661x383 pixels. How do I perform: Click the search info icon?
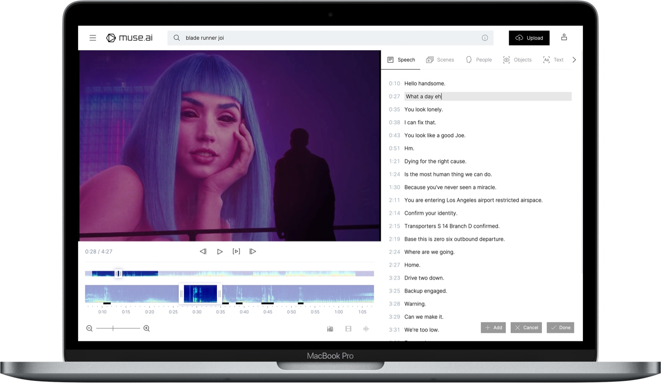point(485,38)
